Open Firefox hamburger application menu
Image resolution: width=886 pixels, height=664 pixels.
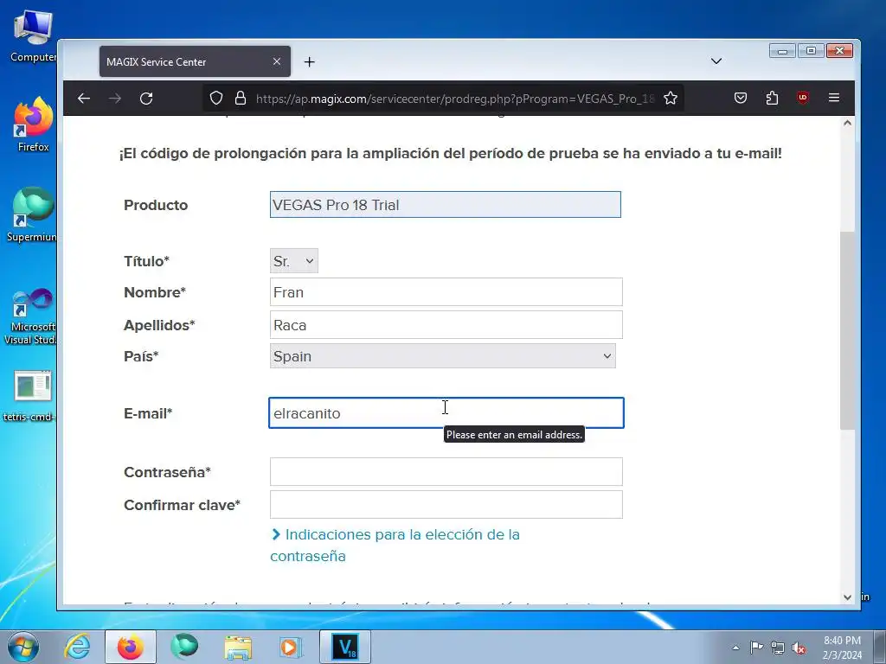(x=833, y=98)
